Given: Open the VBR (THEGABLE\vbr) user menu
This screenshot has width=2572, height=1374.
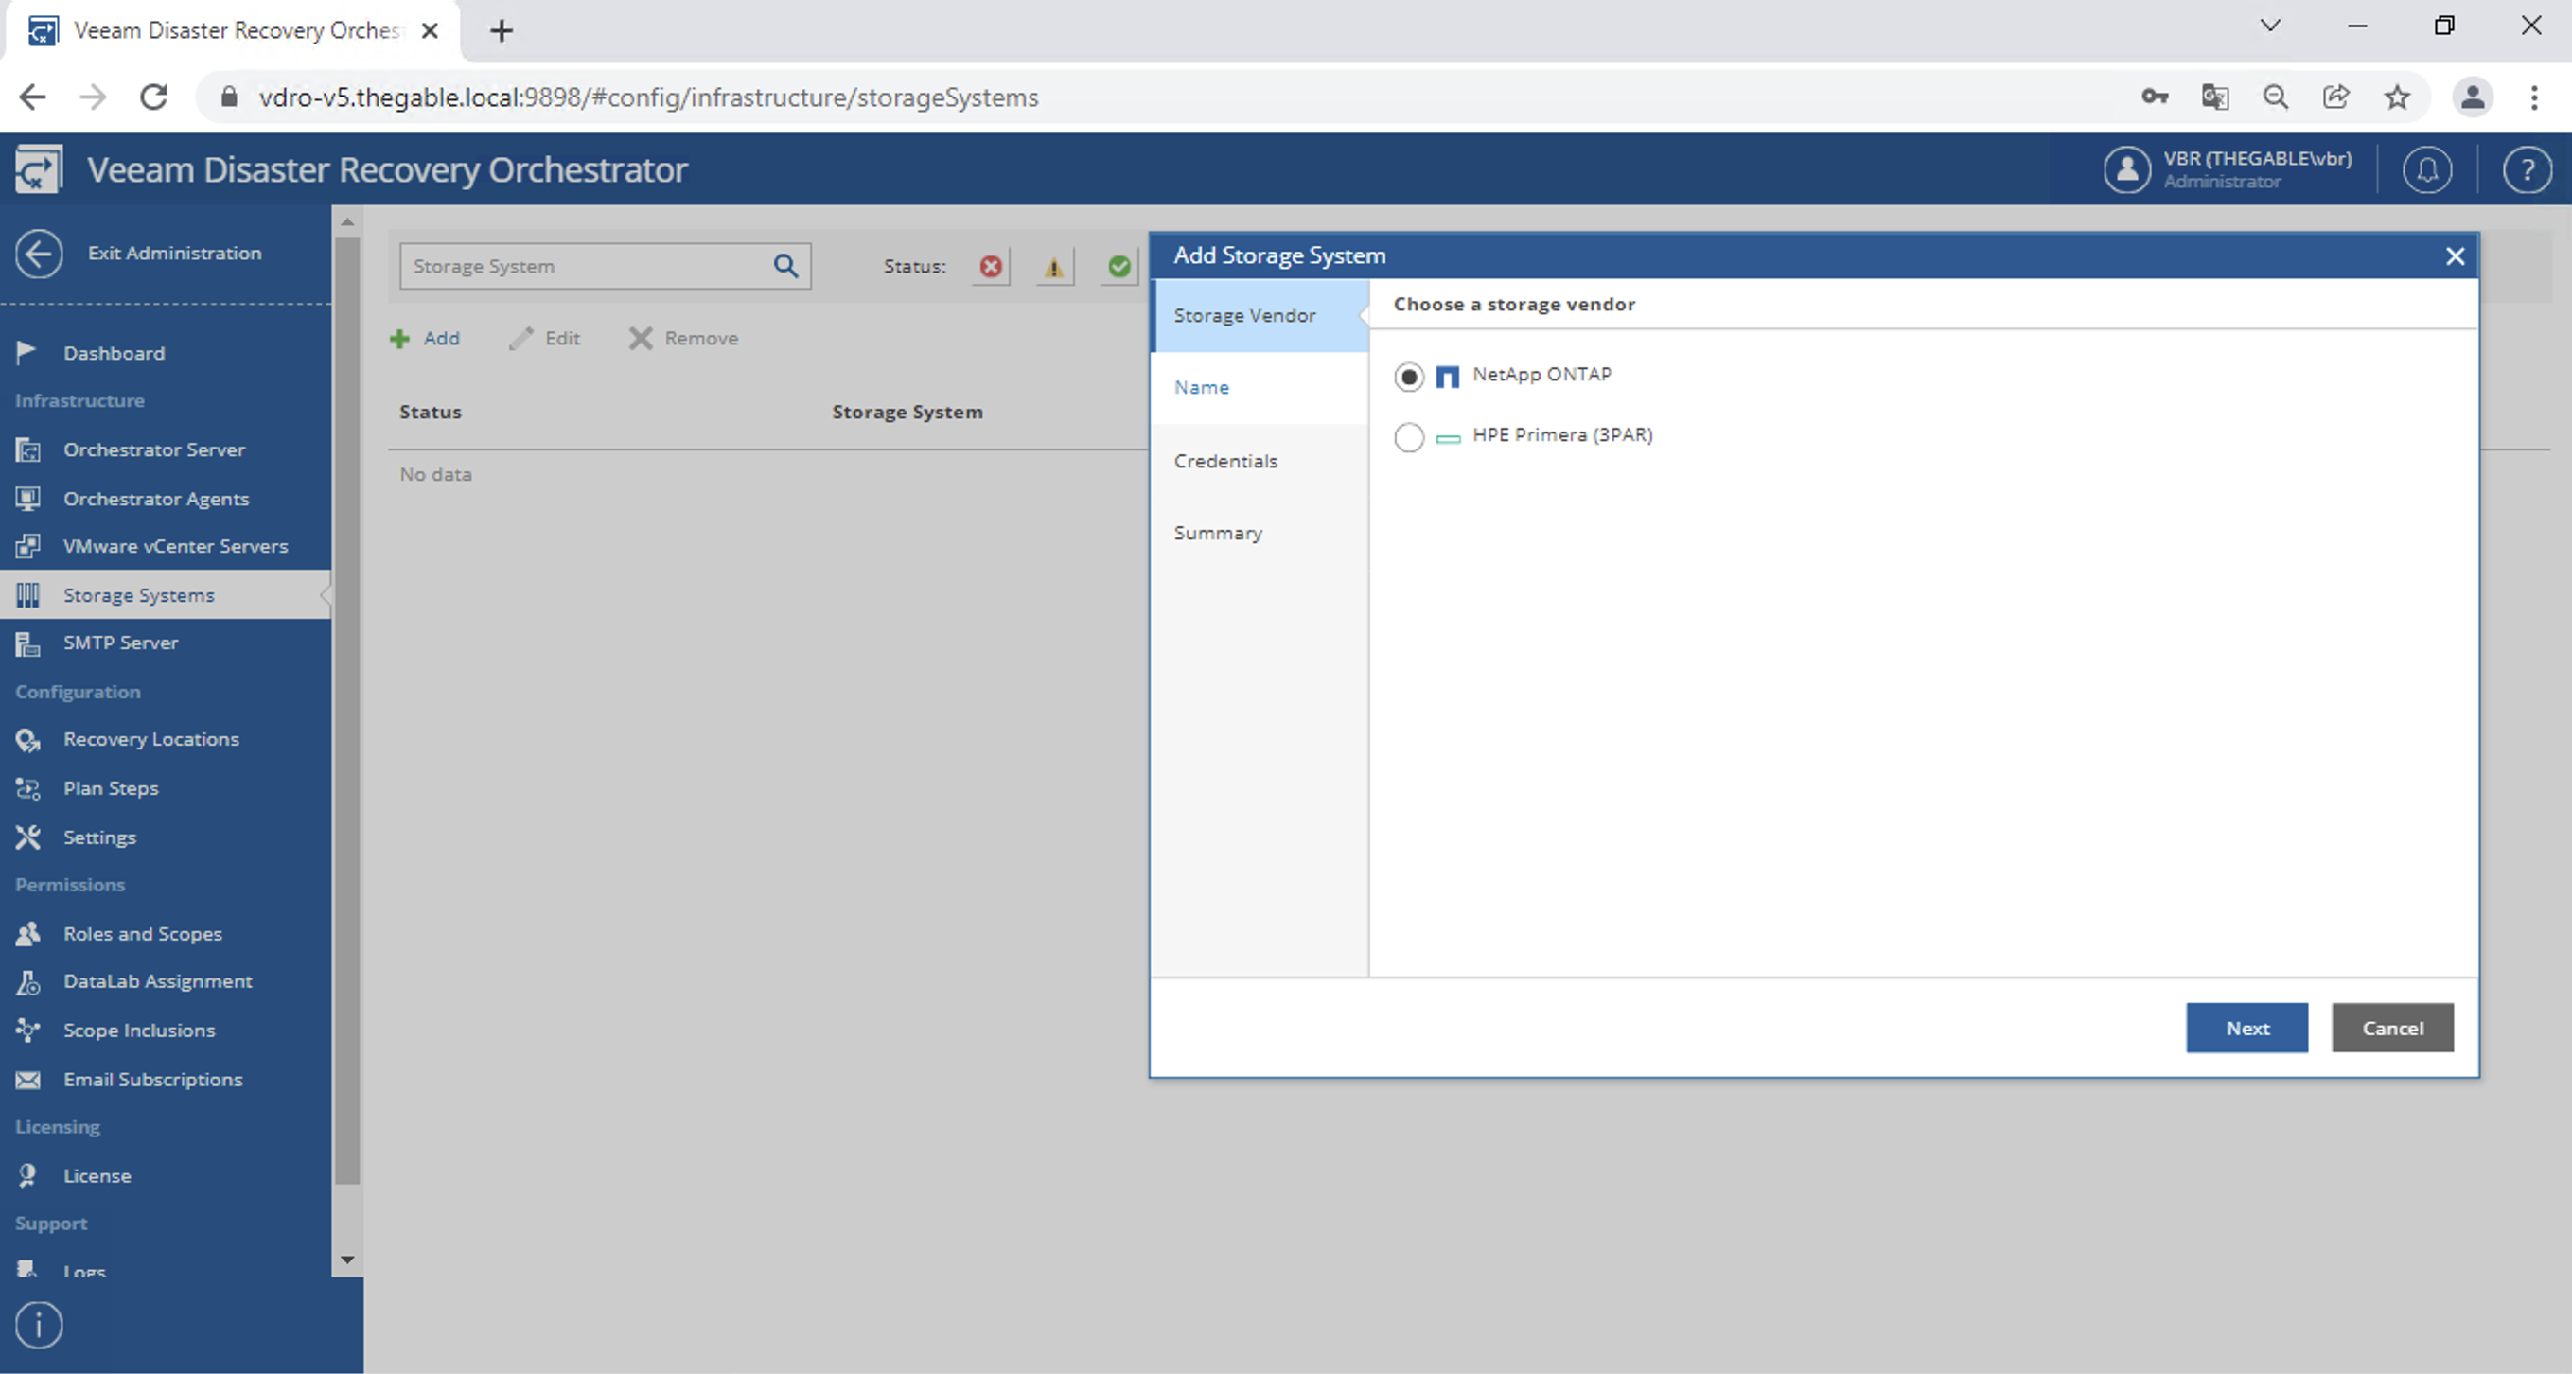Looking at the screenshot, I should 2228,169.
